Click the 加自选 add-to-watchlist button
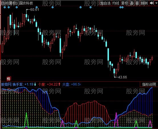Screen dimensions: 158x129 coord(105,3)
